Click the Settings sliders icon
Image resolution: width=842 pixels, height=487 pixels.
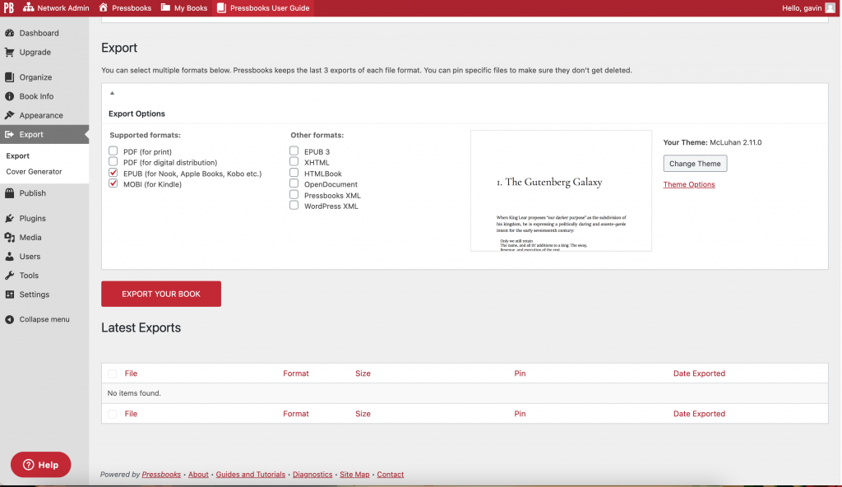[10, 295]
